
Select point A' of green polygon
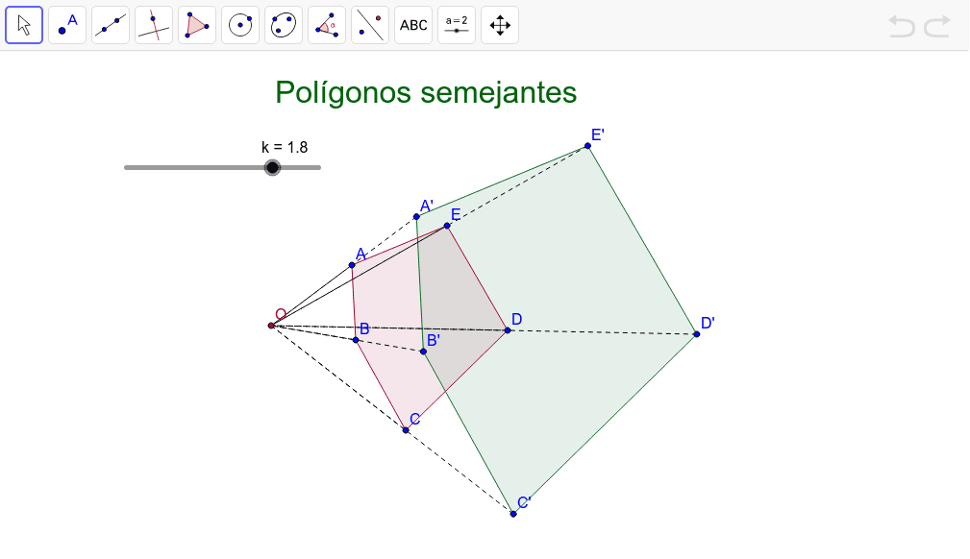tap(416, 217)
